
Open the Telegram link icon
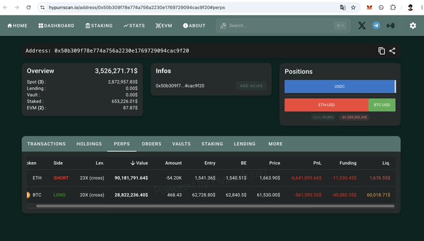tap(376, 26)
